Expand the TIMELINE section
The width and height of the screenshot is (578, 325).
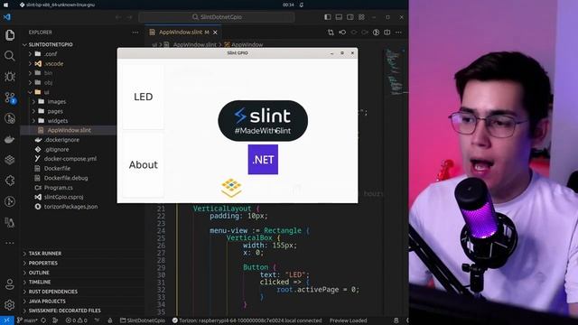40,283
